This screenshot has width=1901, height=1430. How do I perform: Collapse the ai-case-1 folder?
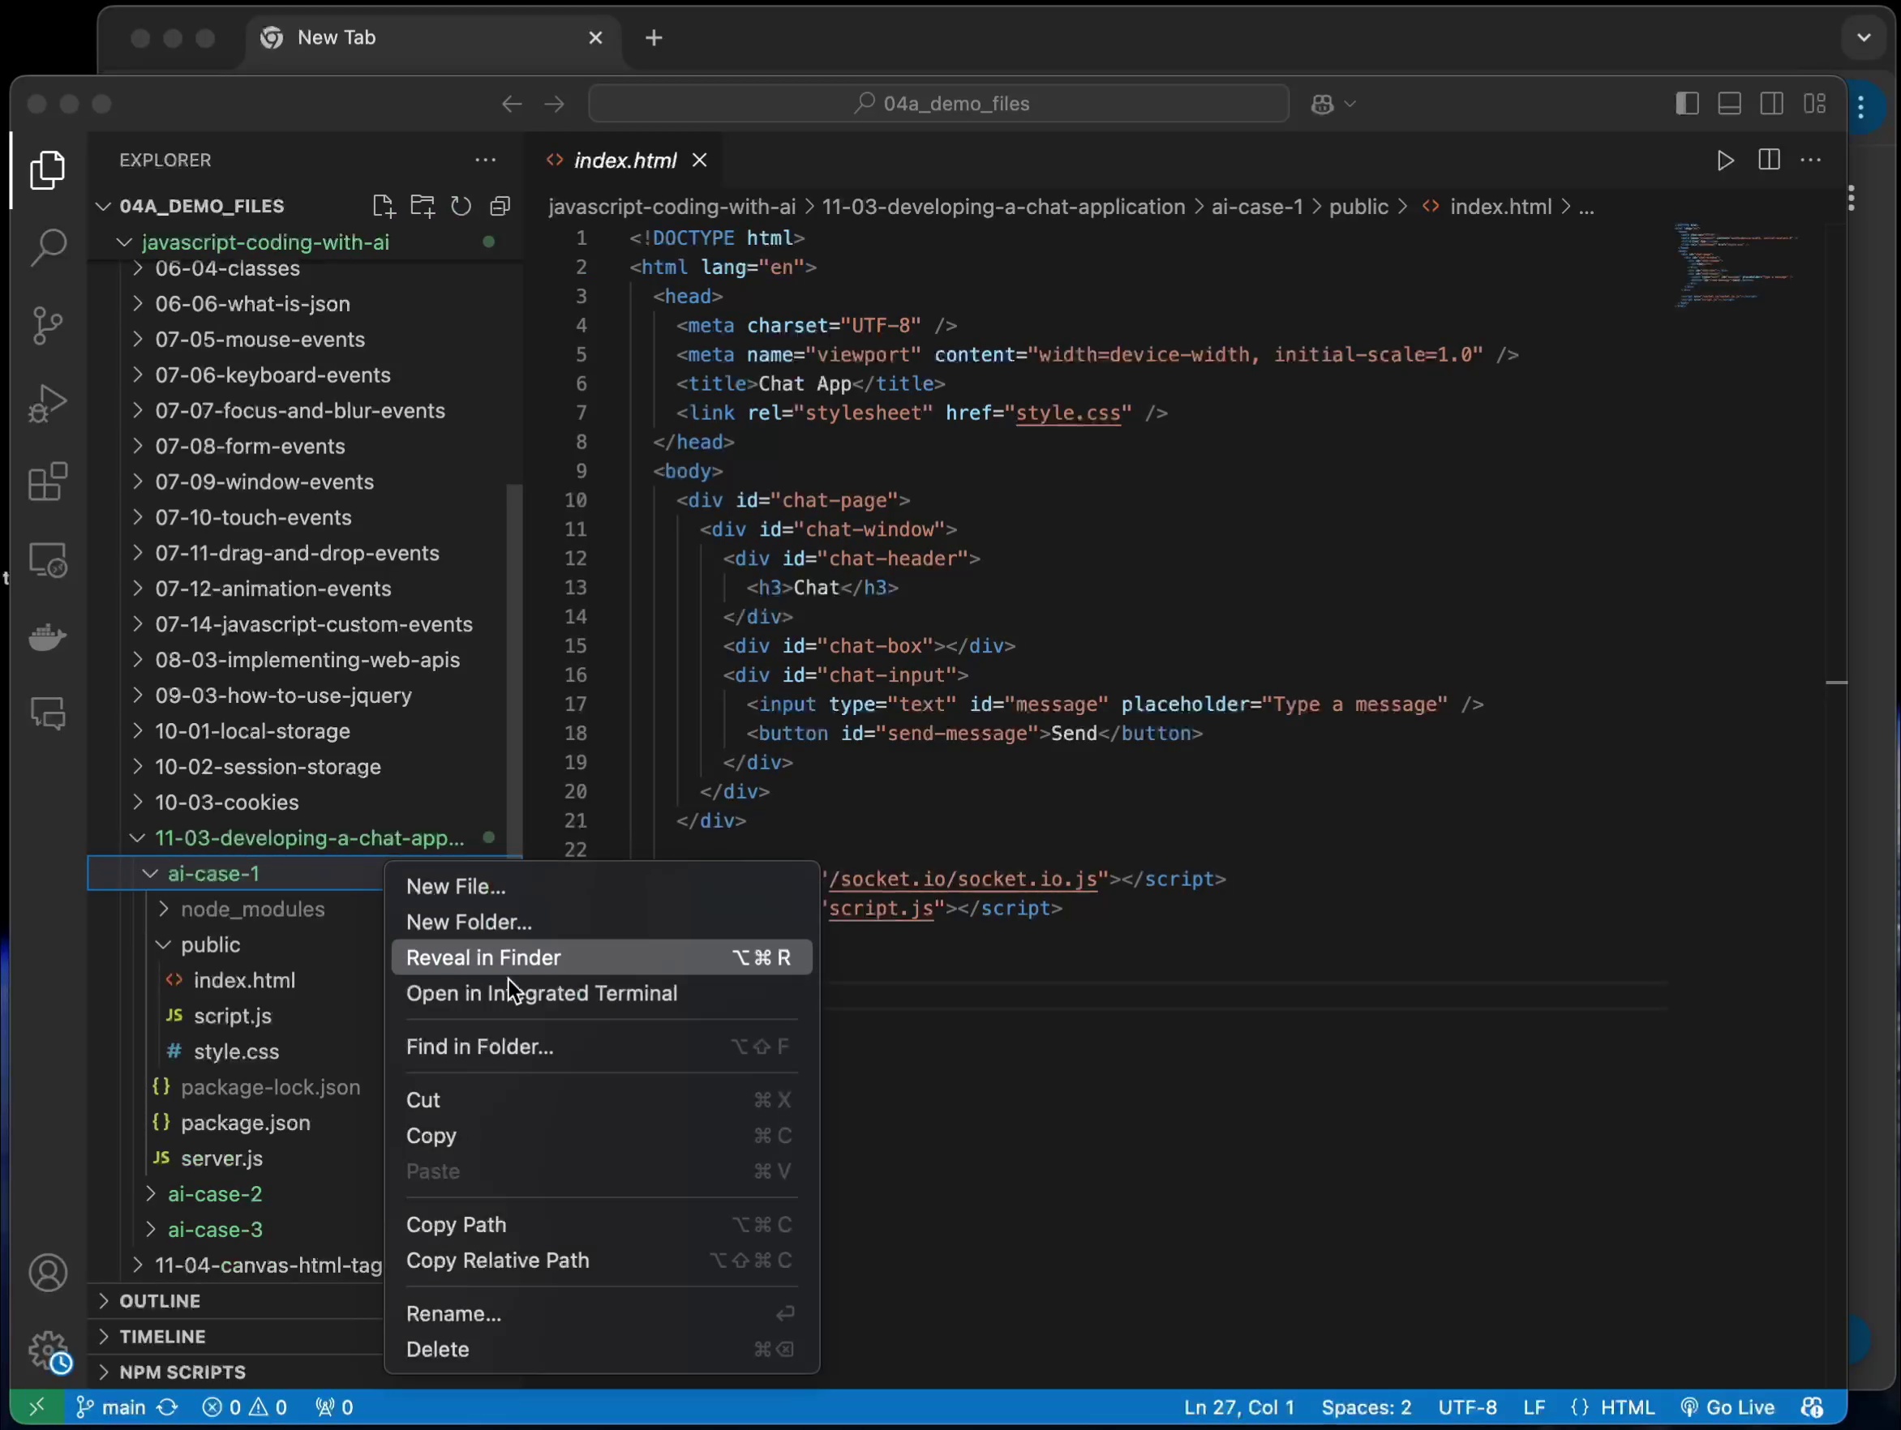[150, 873]
